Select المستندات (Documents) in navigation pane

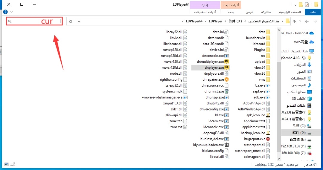pyautogui.click(x=301, y=78)
